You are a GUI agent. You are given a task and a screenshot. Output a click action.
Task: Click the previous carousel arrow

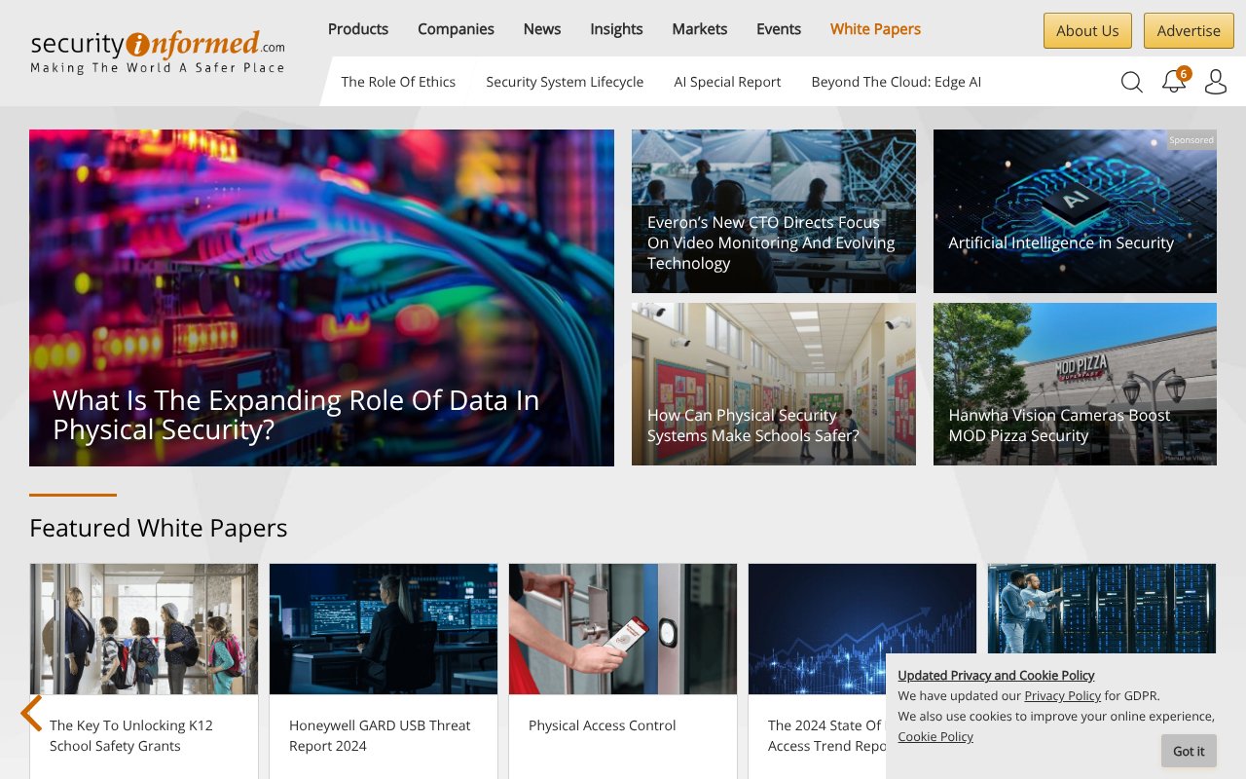click(32, 713)
